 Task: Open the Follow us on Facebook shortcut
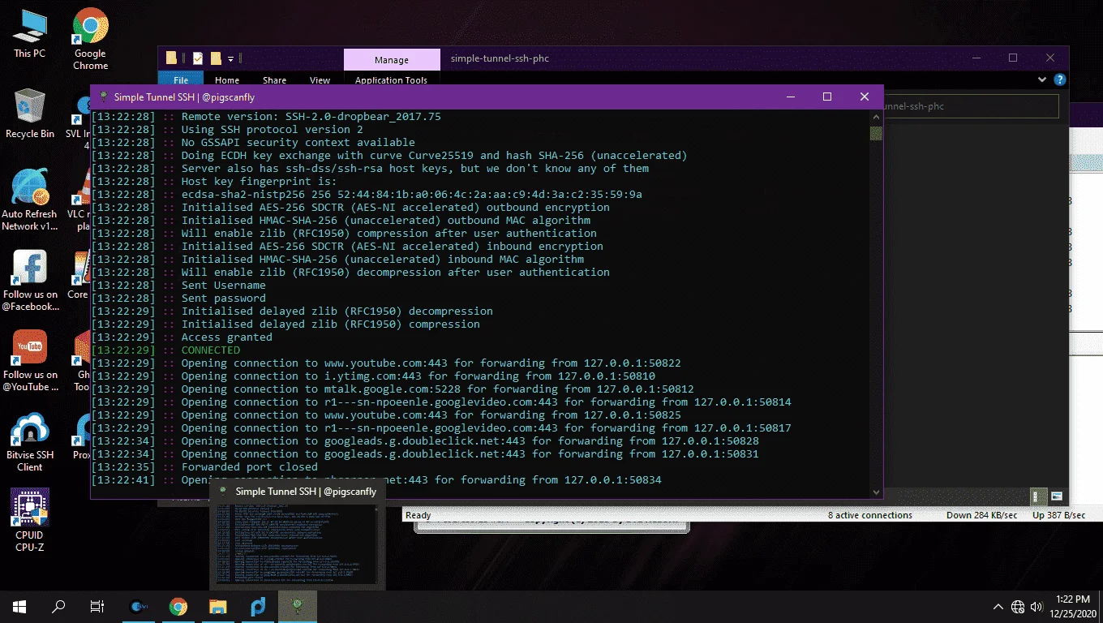coord(29,281)
